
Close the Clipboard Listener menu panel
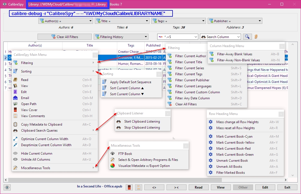167,114
